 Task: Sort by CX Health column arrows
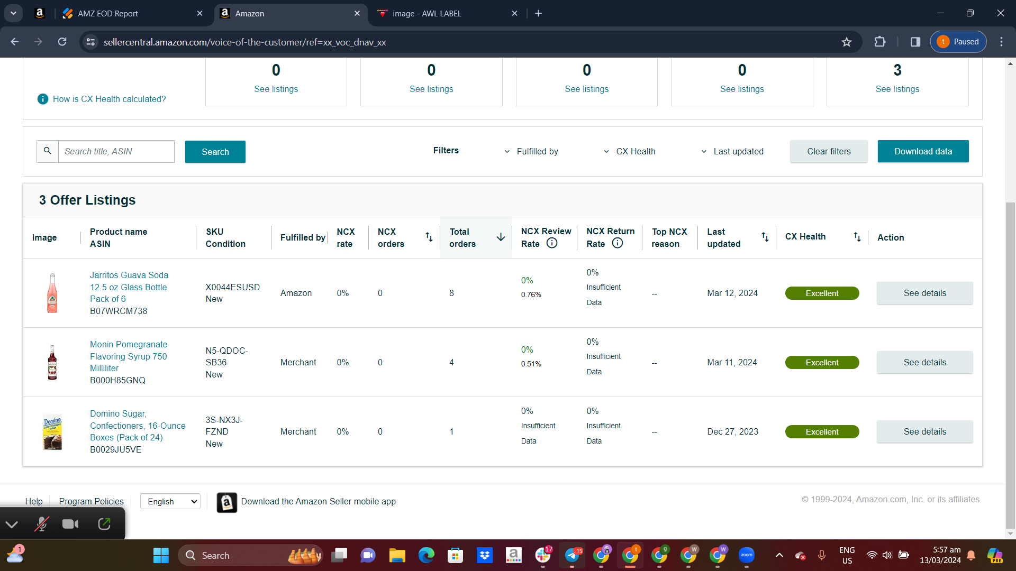857,237
